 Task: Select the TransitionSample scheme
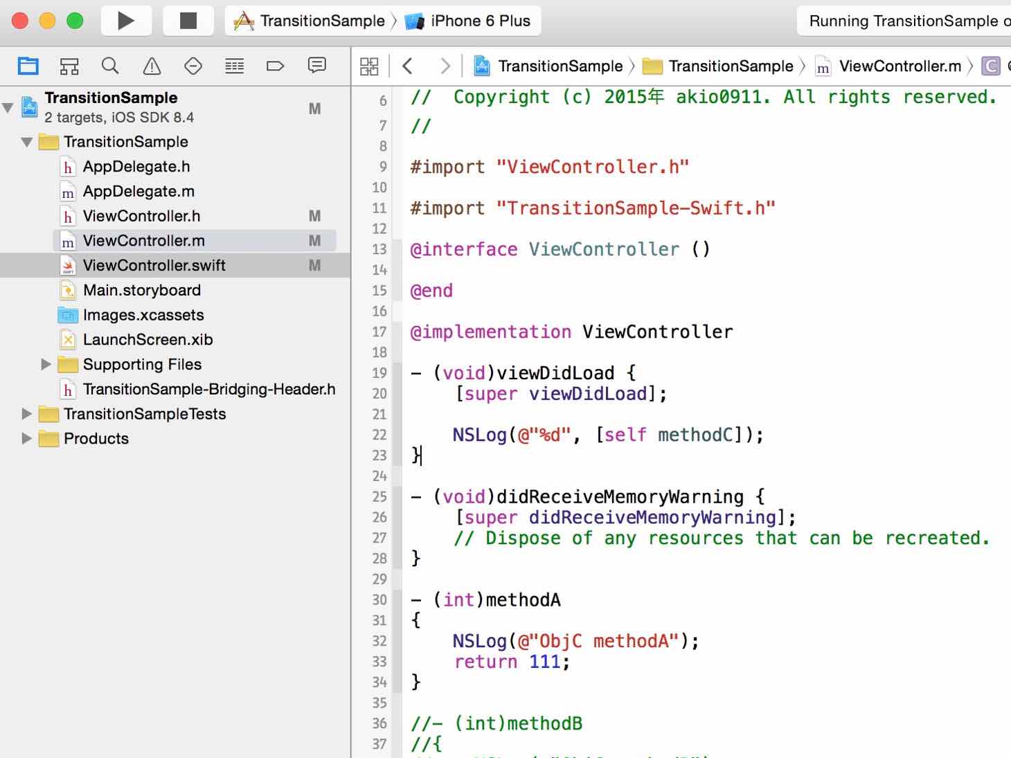pyautogui.click(x=310, y=21)
